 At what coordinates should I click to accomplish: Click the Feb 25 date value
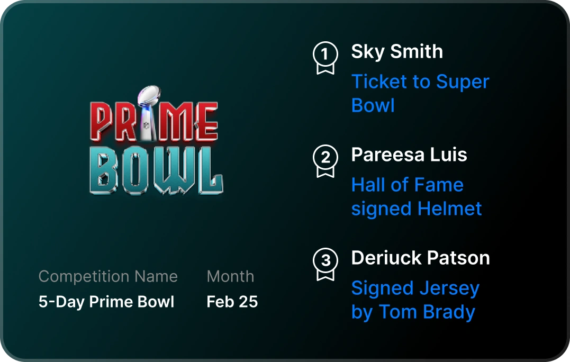(232, 302)
